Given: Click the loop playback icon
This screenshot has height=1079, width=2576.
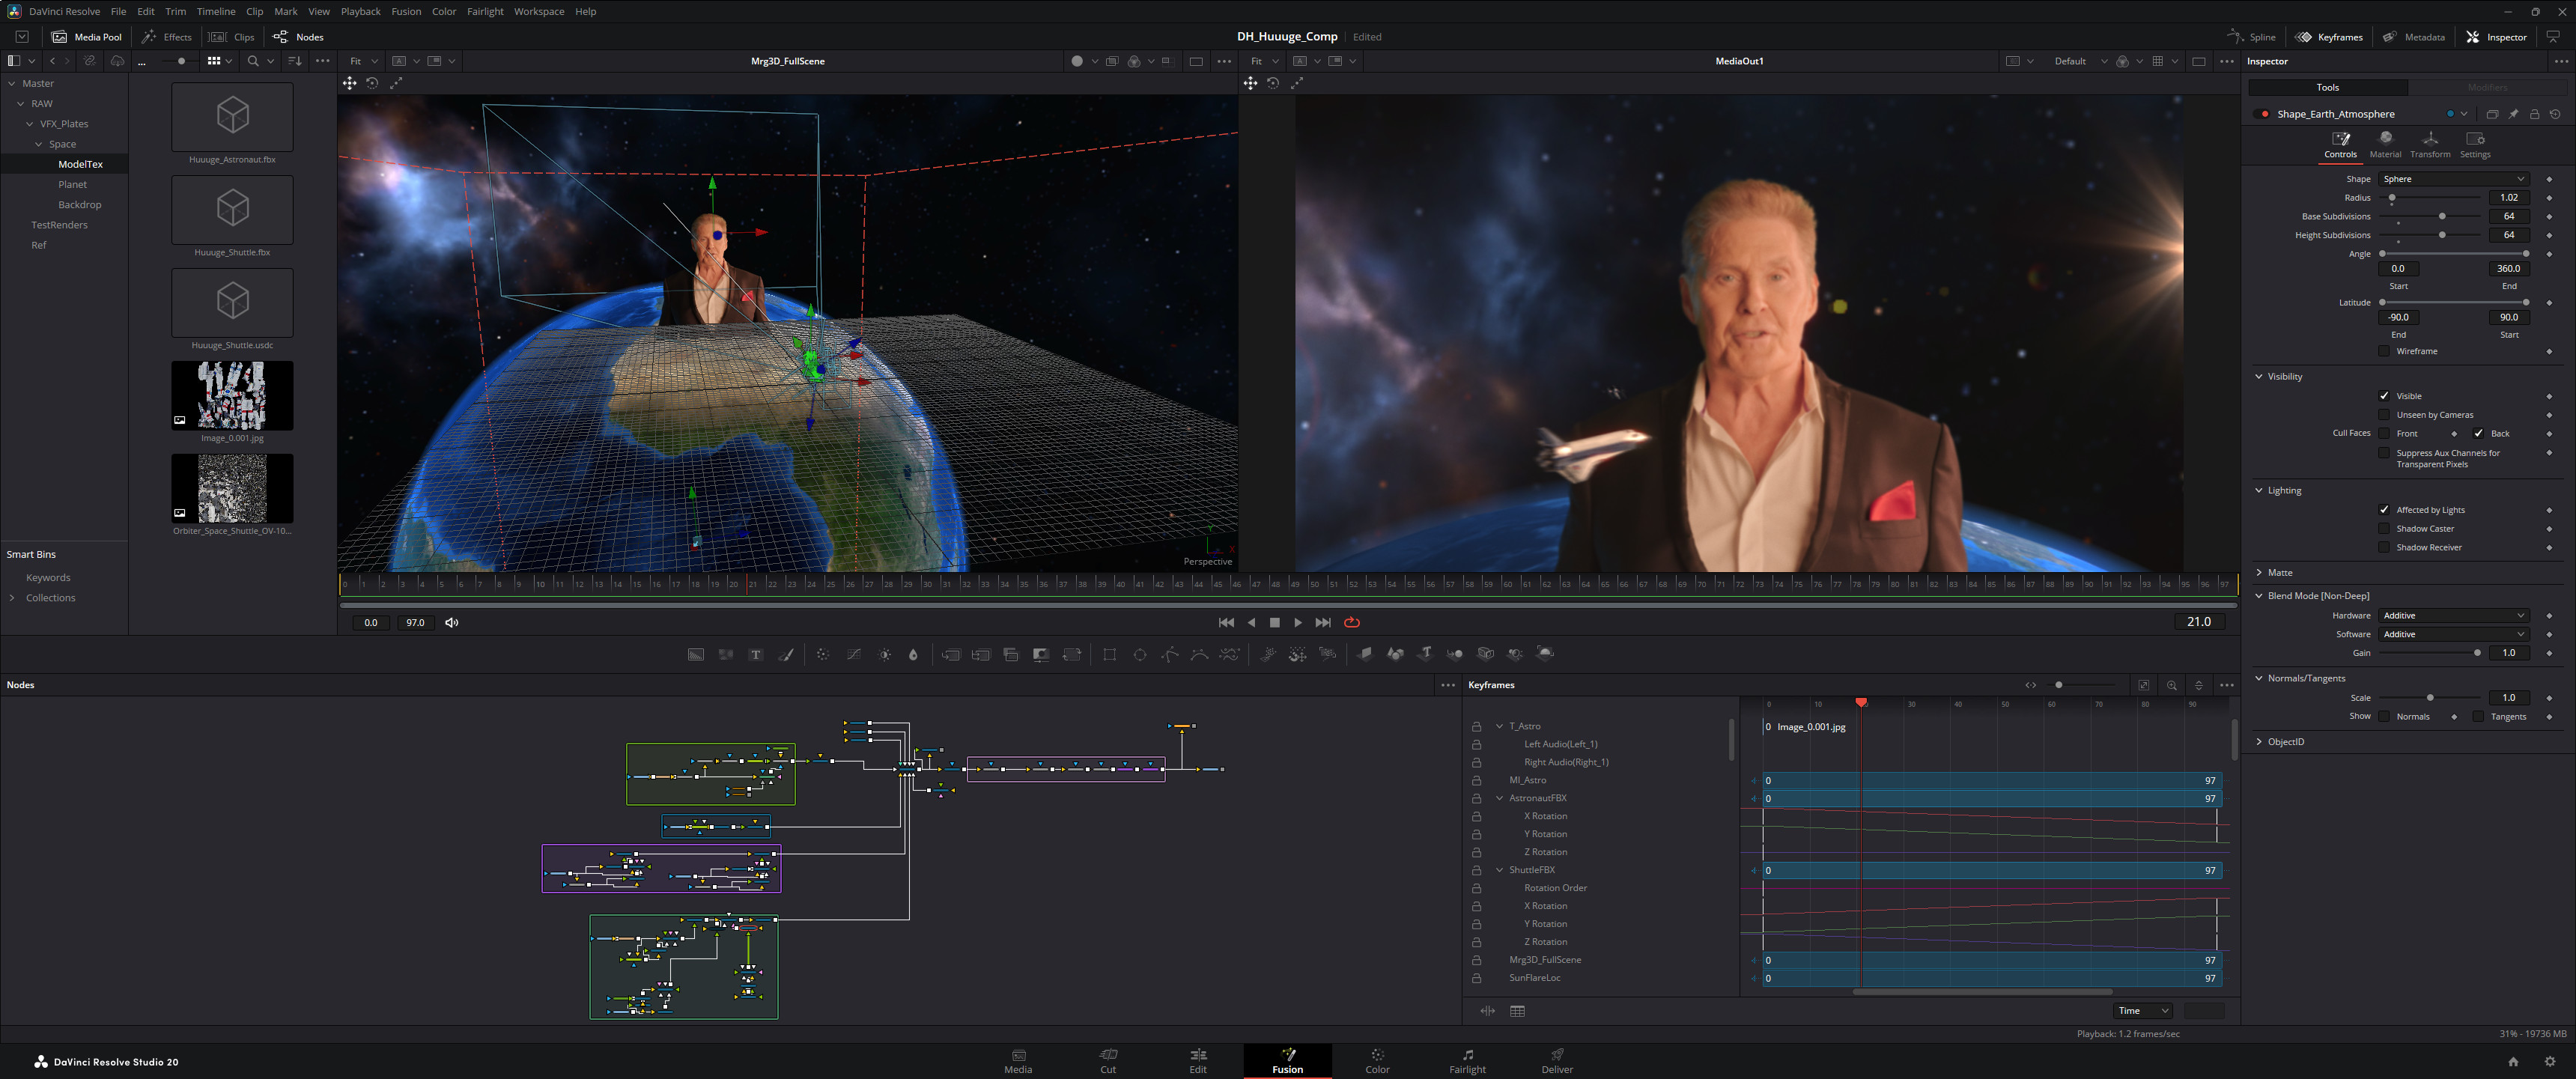Looking at the screenshot, I should (1352, 622).
